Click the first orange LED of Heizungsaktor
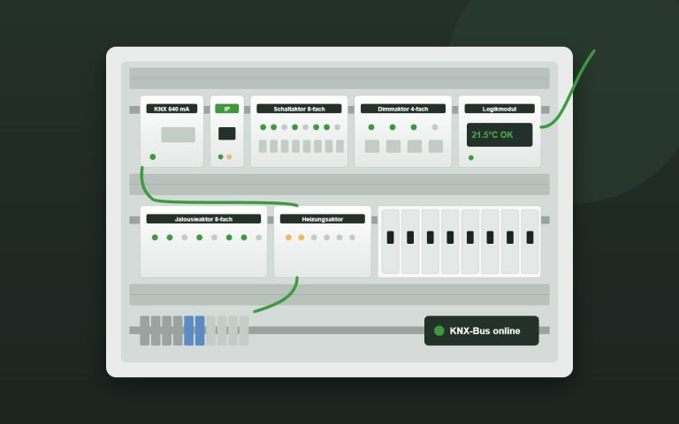 click(x=288, y=238)
